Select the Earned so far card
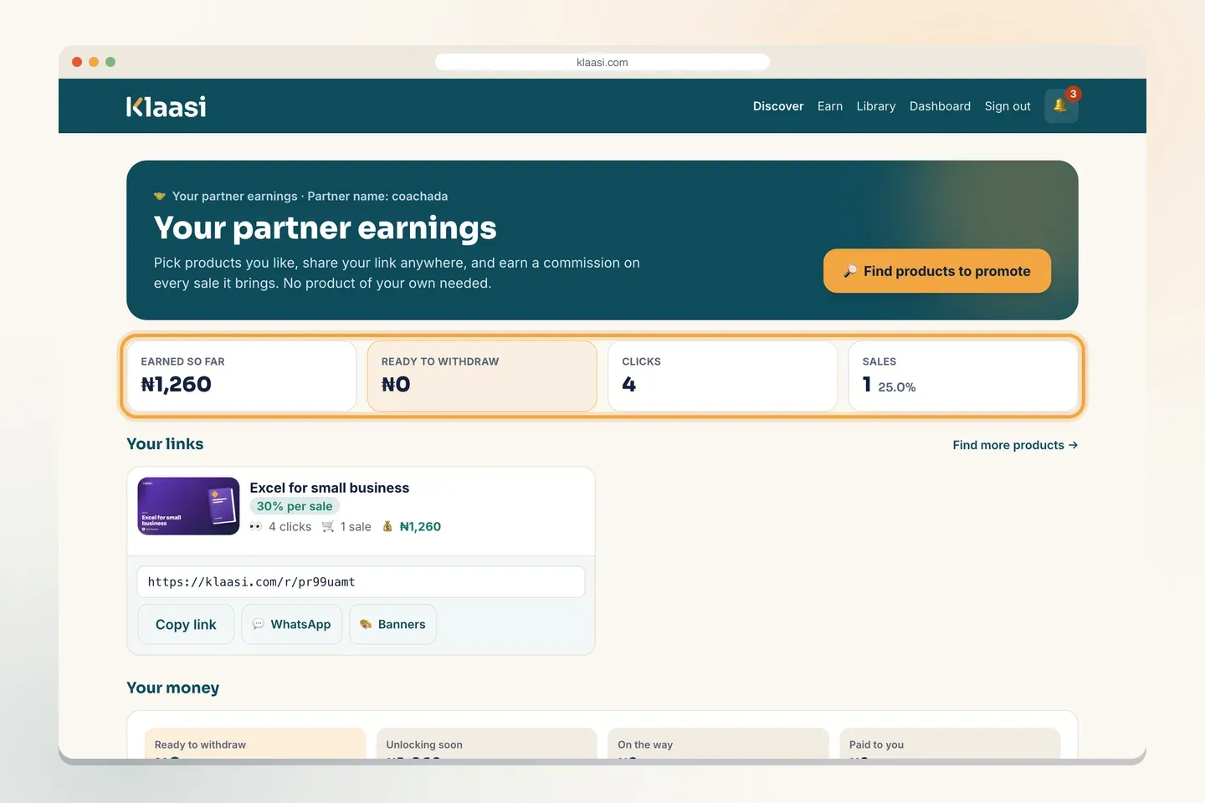 [x=242, y=376]
